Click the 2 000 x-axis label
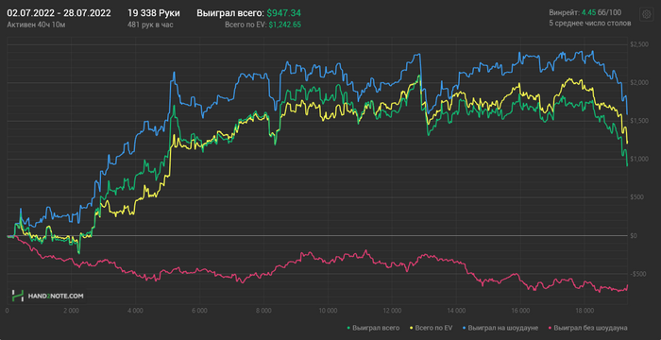661x340 pixels. click(71, 311)
